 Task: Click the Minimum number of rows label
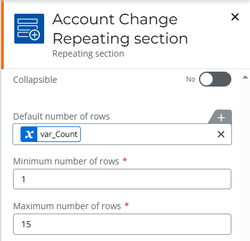66,161
